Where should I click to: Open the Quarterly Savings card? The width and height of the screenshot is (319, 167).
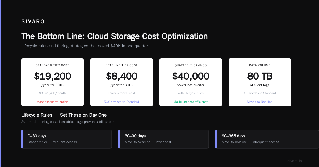(x=191, y=82)
